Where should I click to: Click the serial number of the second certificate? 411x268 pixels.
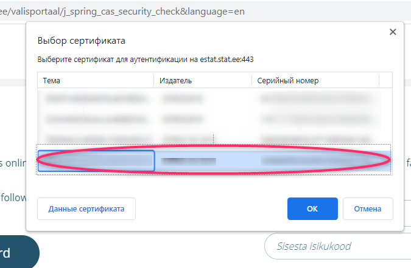316,119
